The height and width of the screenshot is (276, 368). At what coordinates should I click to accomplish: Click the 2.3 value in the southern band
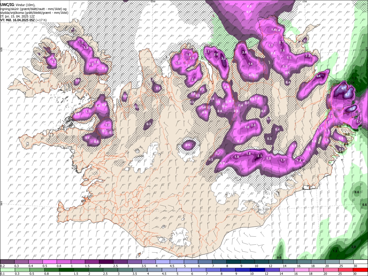point(260,156)
